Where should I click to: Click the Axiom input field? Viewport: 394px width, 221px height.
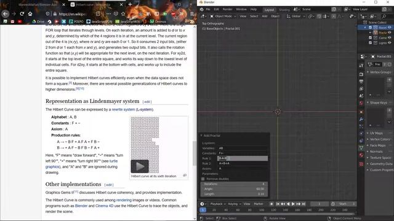point(243,169)
